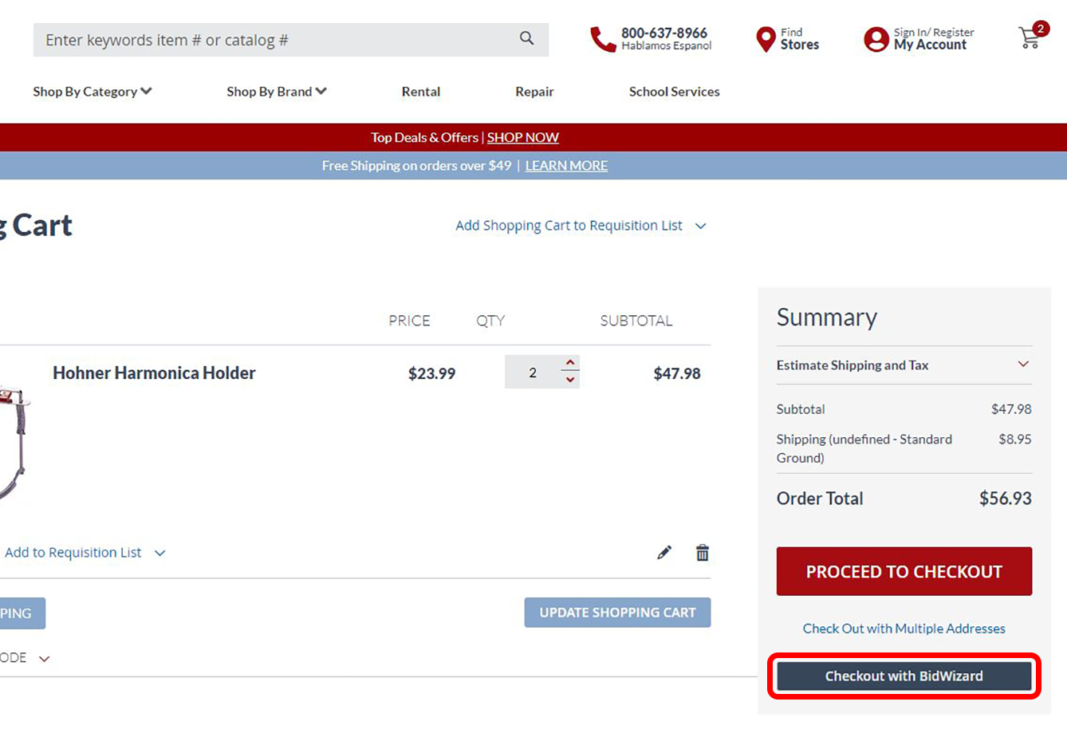Click the Order Total $56.93 amount
The width and height of the screenshot is (1067, 745).
1005,499
